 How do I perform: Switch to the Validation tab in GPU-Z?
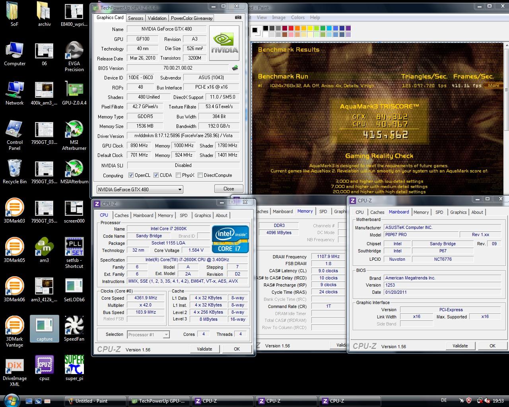coord(157,18)
